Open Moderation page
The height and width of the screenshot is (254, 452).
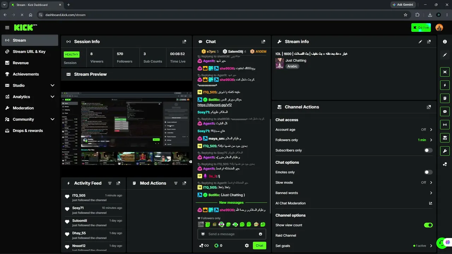tap(30, 108)
